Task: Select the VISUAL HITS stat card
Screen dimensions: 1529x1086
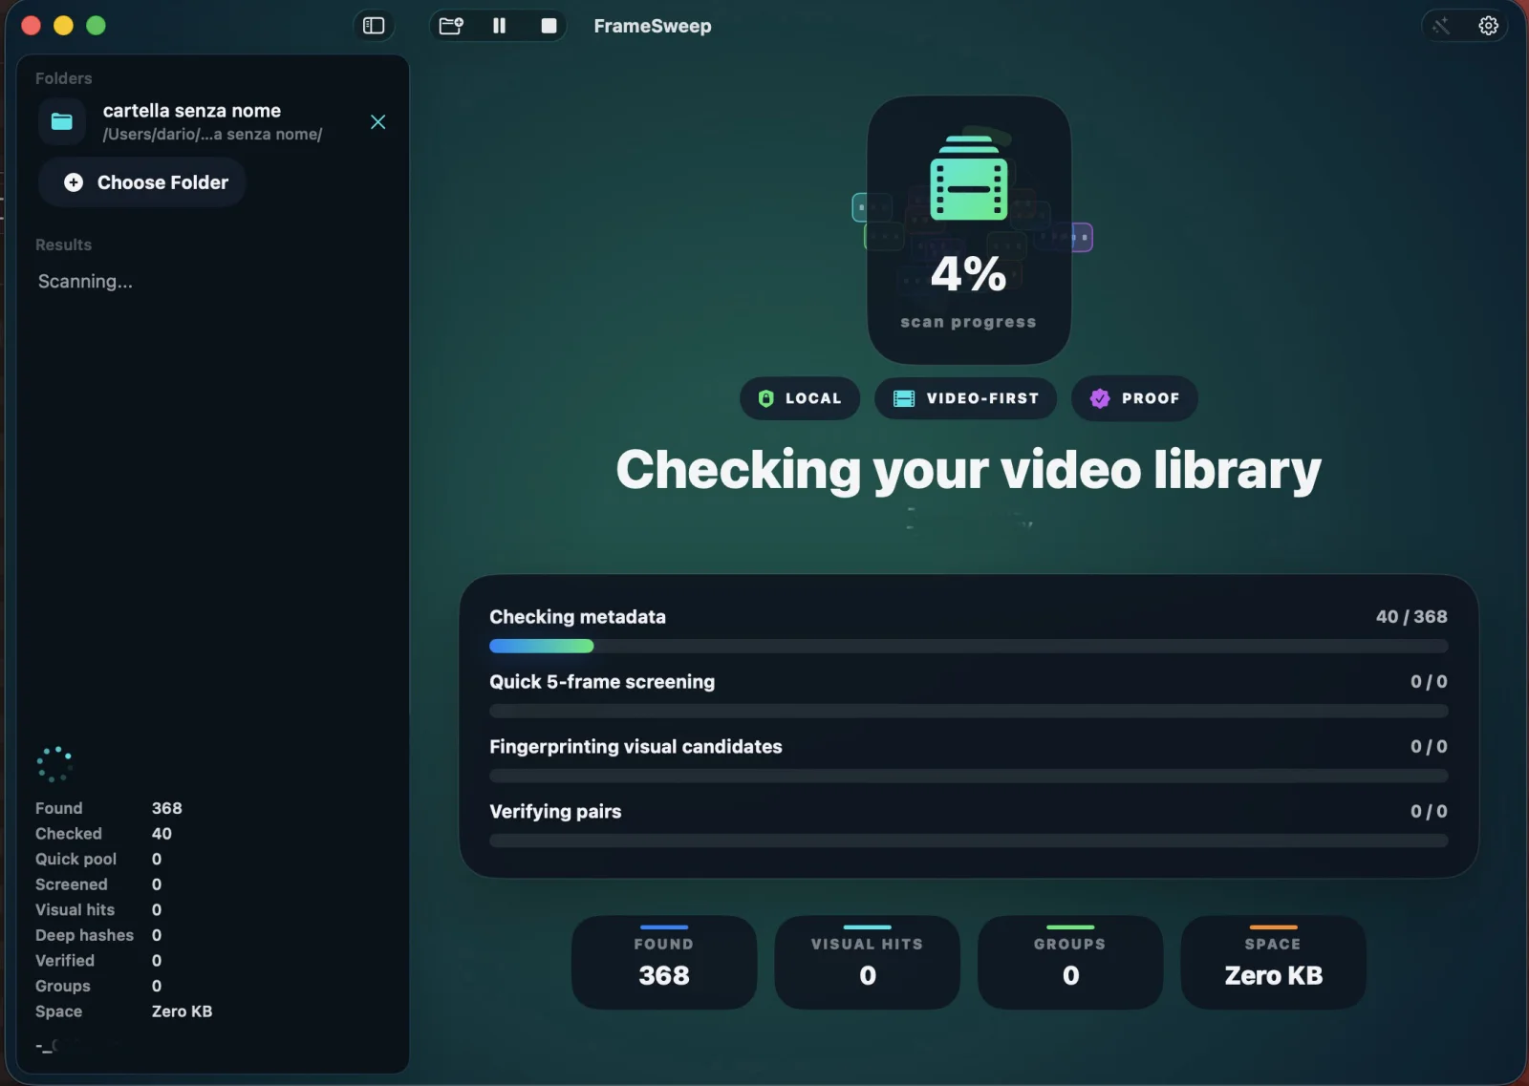Action: click(x=867, y=962)
